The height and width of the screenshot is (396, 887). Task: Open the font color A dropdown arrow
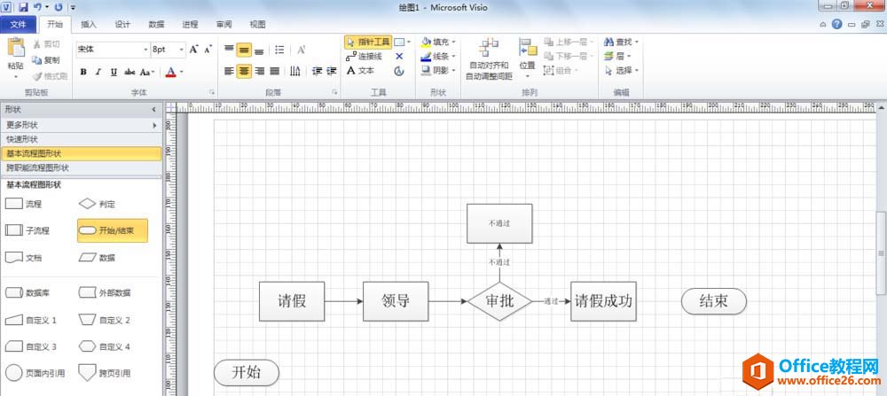tap(182, 73)
